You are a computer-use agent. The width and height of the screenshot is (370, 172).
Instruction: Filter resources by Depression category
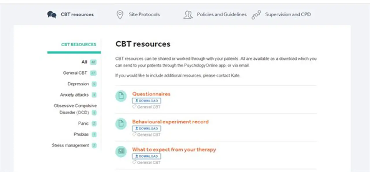tap(78, 84)
